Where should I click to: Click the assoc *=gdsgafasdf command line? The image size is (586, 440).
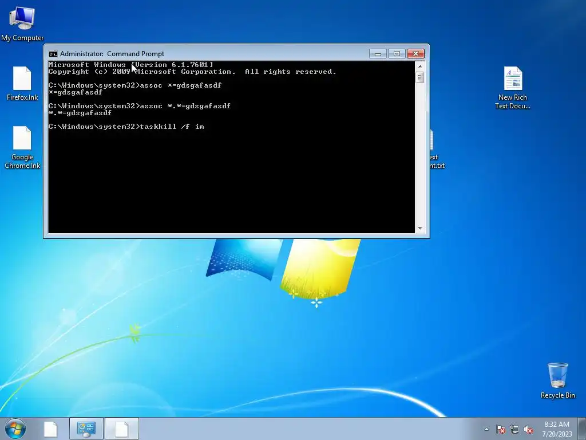coord(135,85)
